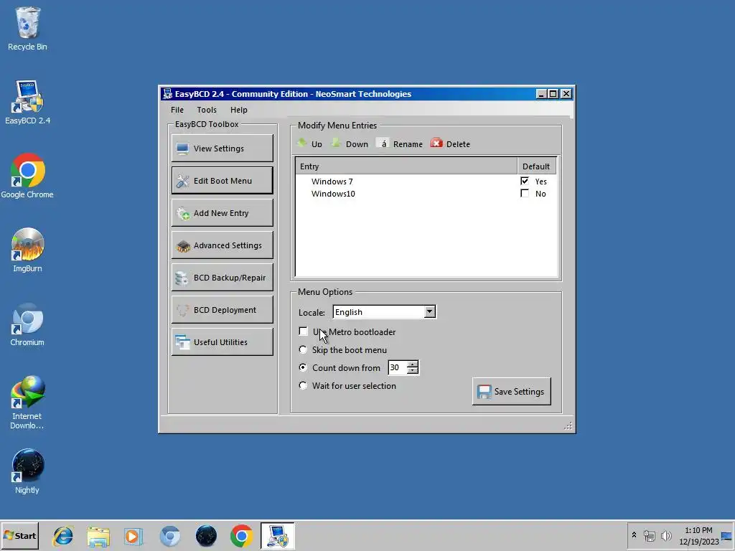The height and width of the screenshot is (551, 735).
Task: Go to Advanced Settings
Action: 223,245
